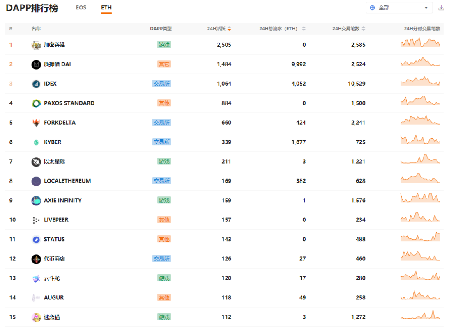Switch to the EOS tab
Viewport: 465px width, 331px height.
(x=81, y=8)
